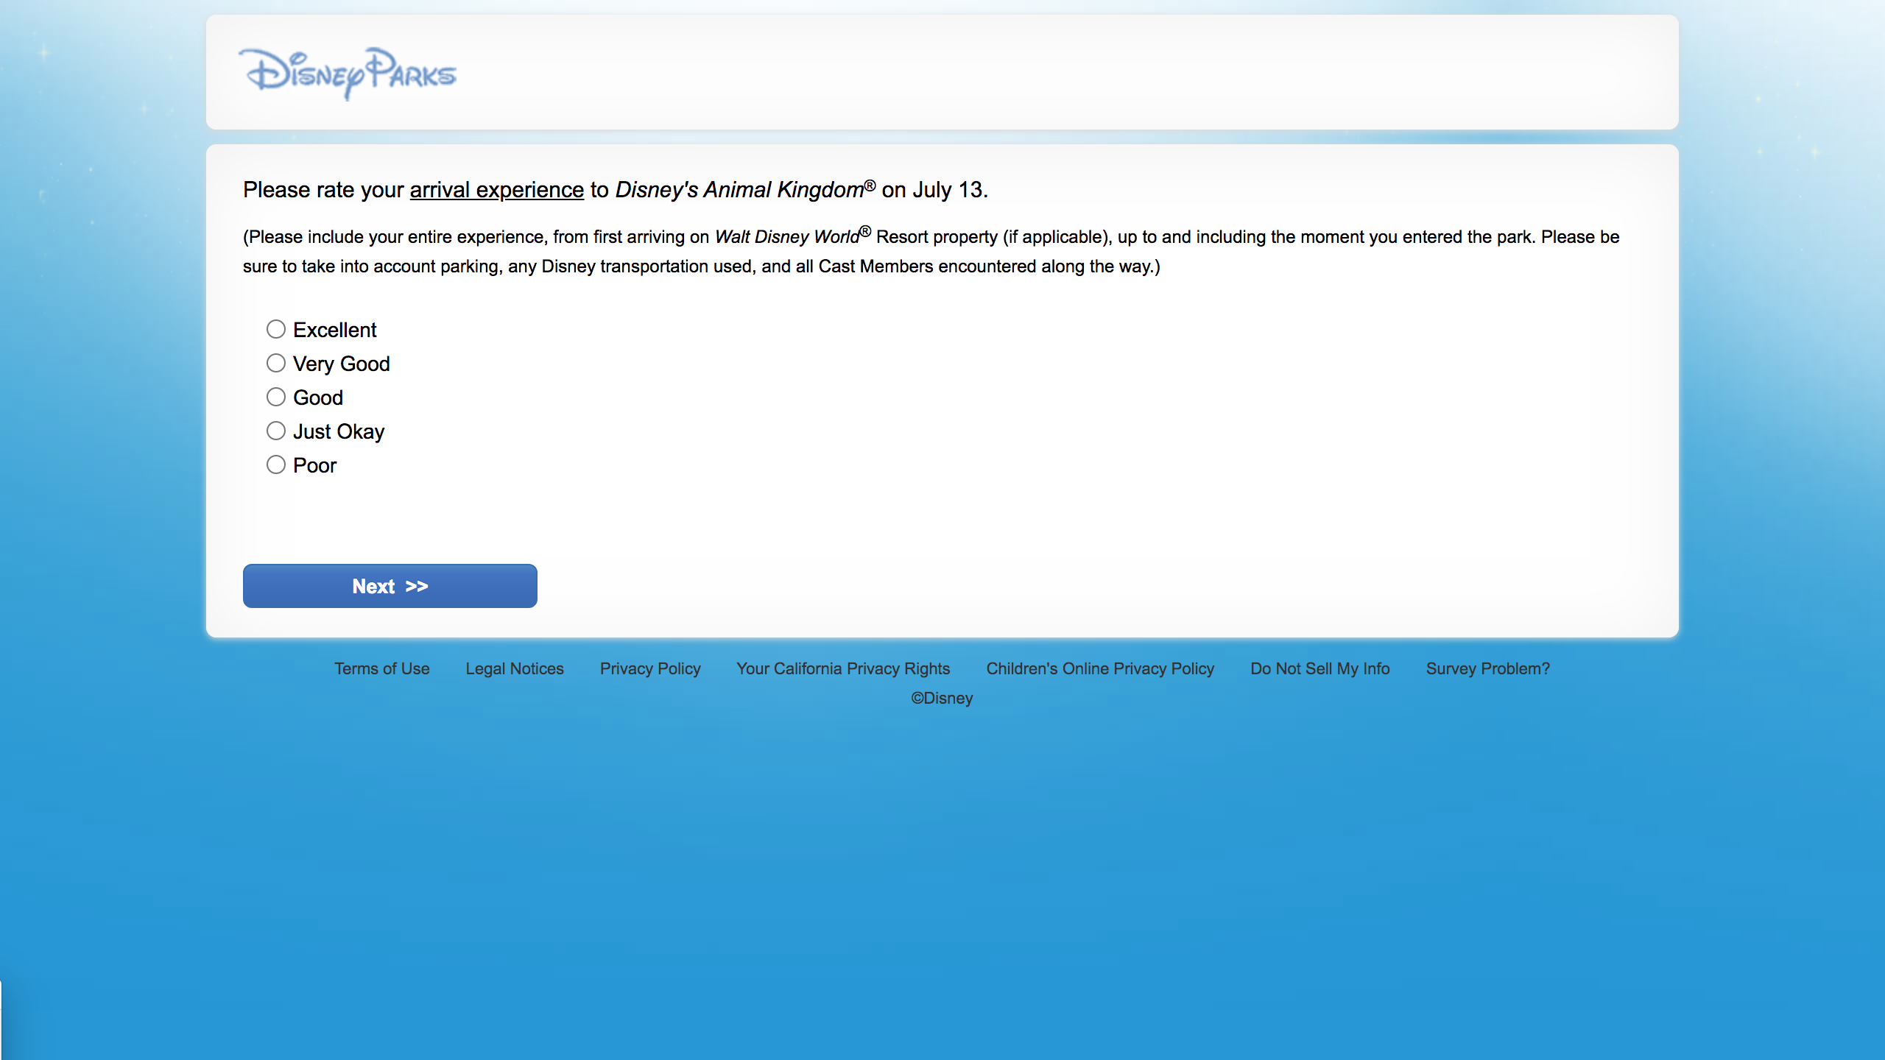Pick the Just Okay radio button

276,431
